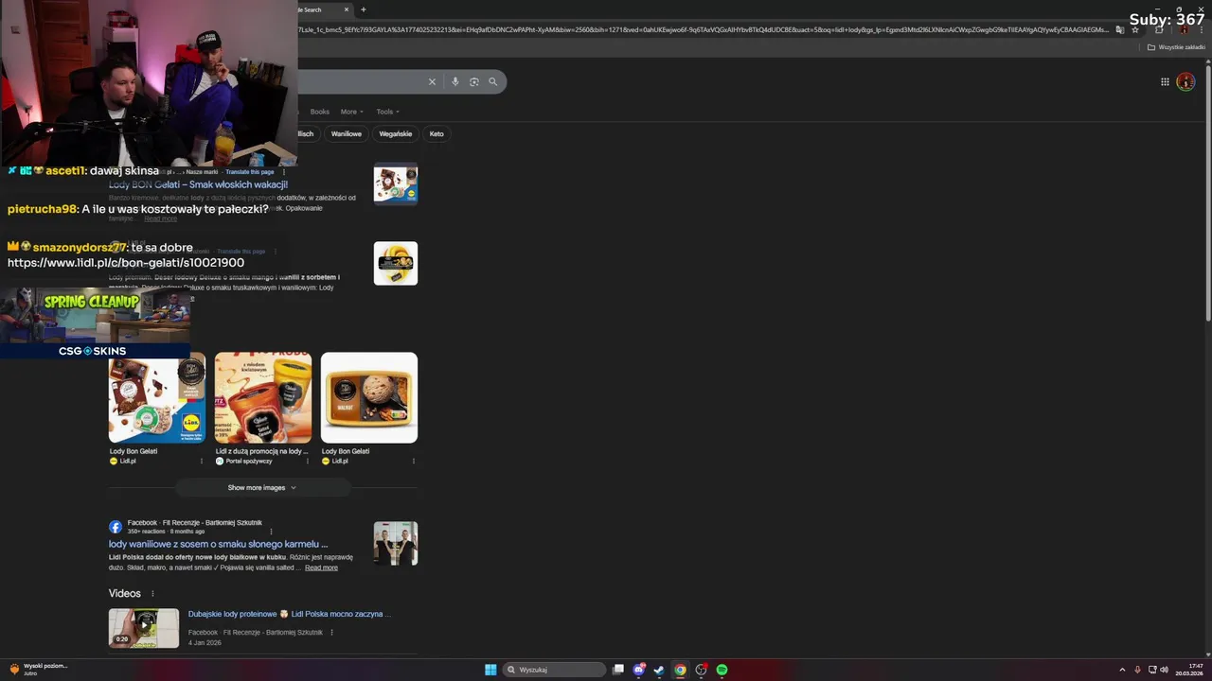
Task: Open a new browser tab with plus
Action: [x=364, y=9]
